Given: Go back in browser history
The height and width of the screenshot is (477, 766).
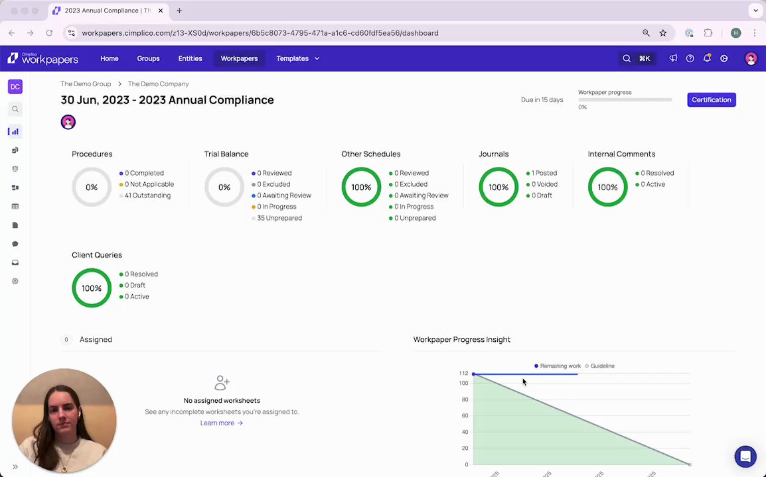Looking at the screenshot, I should click(12, 33).
